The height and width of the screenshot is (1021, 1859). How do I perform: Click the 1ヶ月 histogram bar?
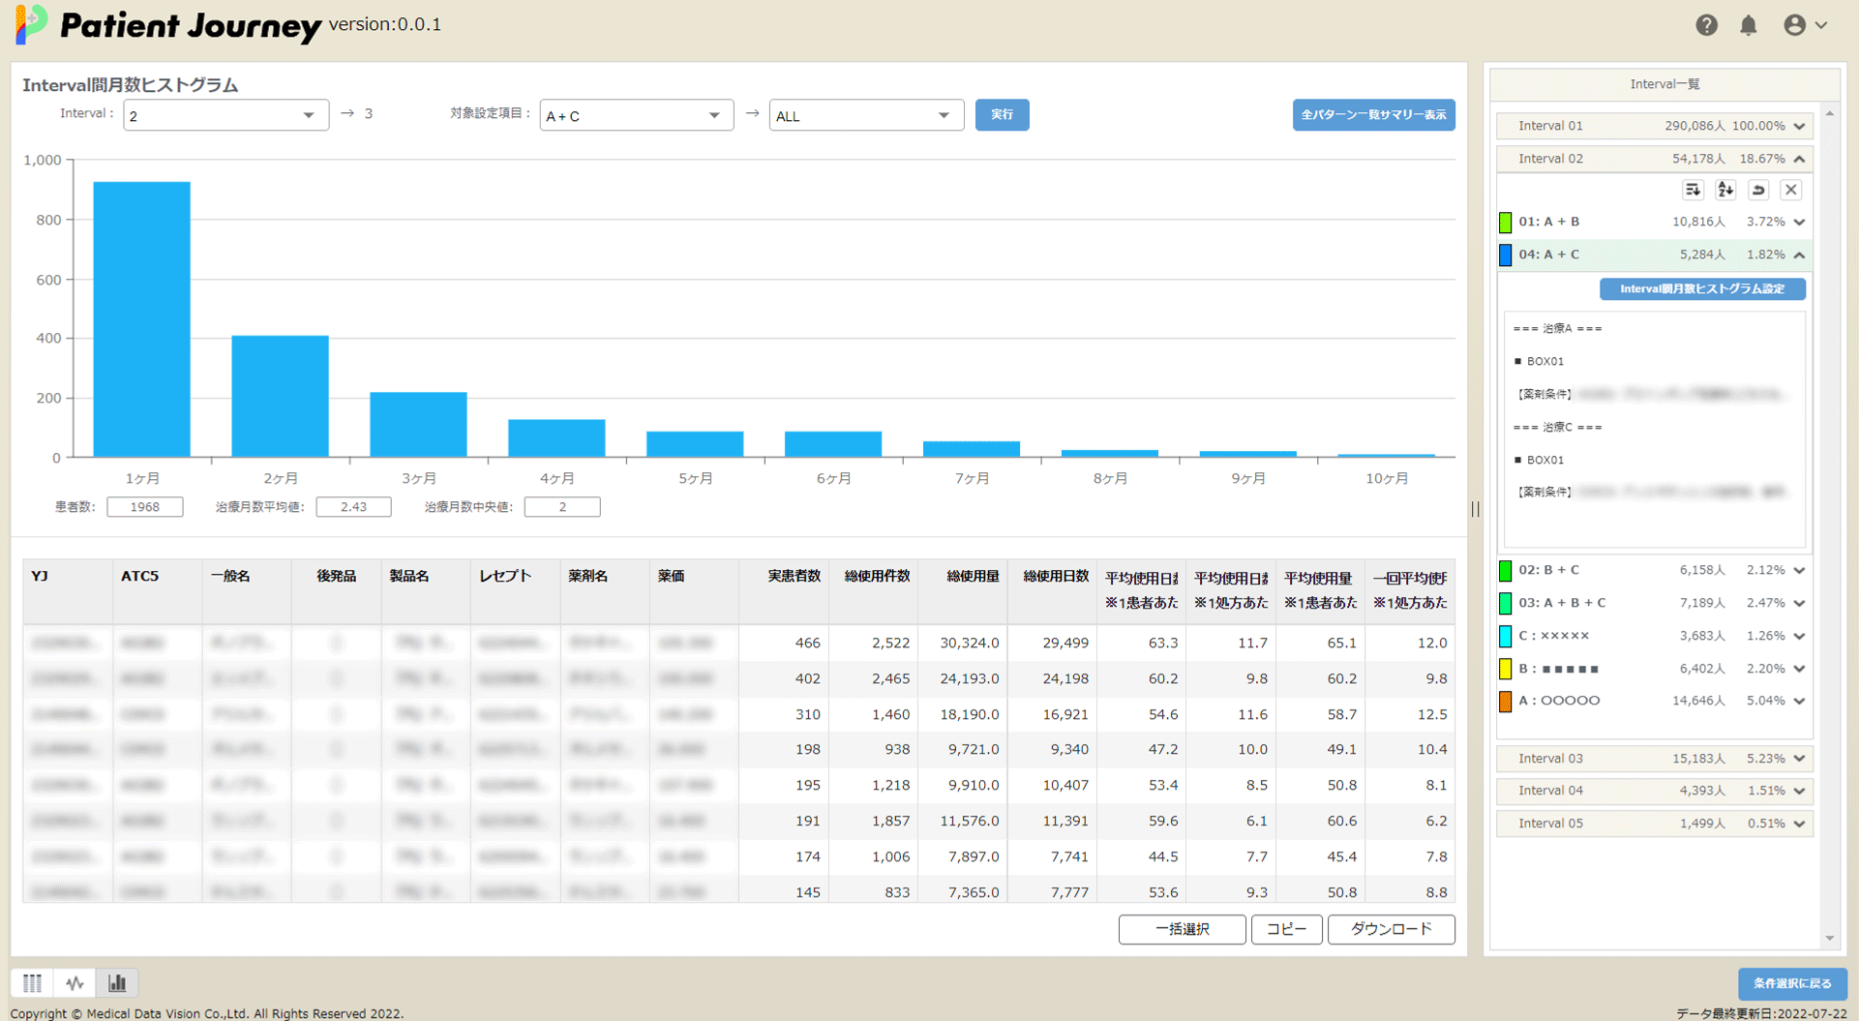141,319
